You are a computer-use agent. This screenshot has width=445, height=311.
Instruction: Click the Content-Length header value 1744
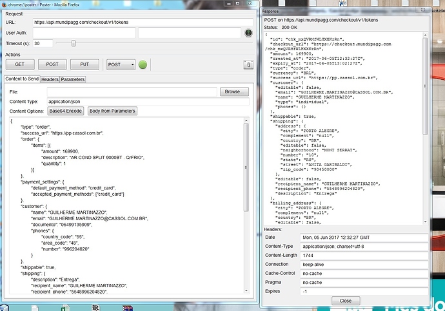coord(364,256)
